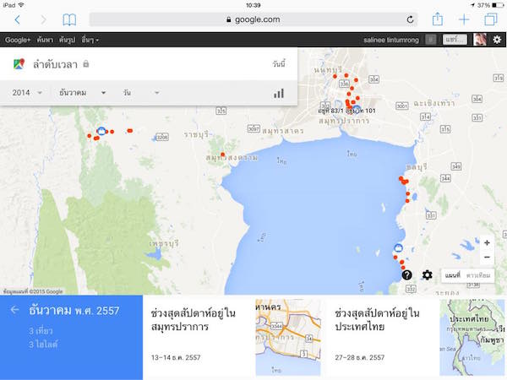Open Safari tabs overview icon
507x380 pixels.
[x=490, y=19]
